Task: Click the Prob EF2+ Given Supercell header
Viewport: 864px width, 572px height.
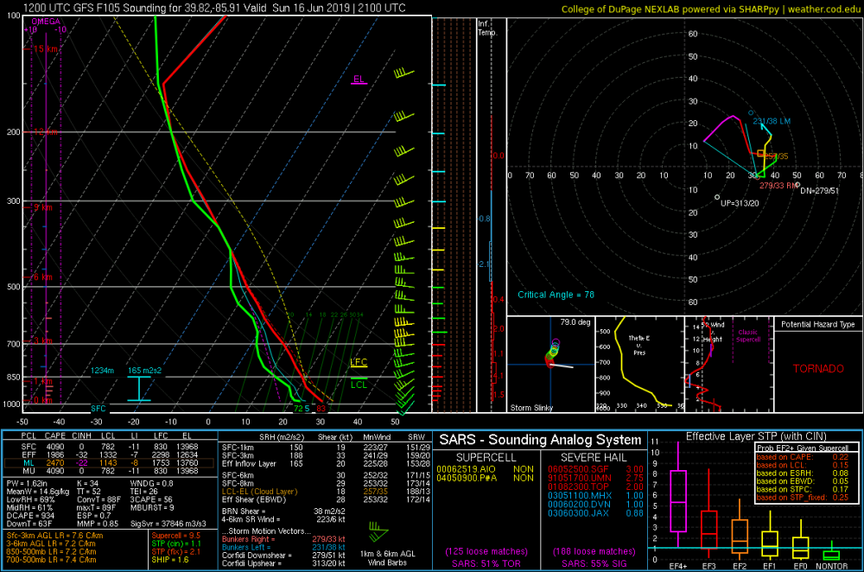Action: [803, 448]
